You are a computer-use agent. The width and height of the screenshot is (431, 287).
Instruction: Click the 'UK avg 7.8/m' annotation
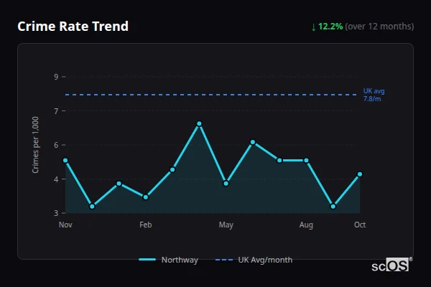(374, 95)
